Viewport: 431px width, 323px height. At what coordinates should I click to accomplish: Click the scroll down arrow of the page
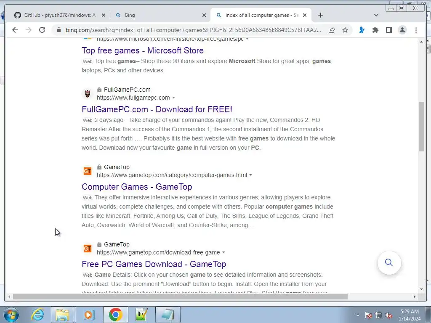point(421,289)
